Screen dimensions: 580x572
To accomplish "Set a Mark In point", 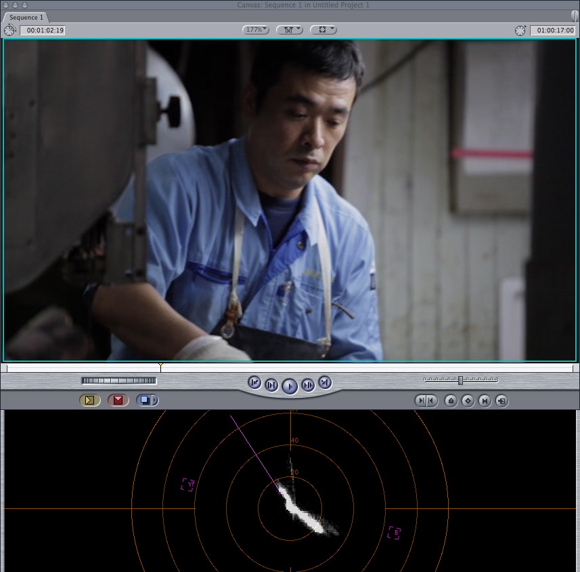I will [x=421, y=401].
